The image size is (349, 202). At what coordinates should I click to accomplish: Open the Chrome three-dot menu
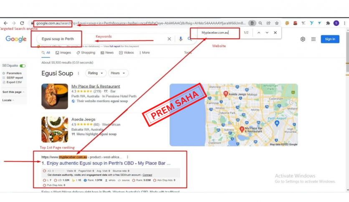344,23
